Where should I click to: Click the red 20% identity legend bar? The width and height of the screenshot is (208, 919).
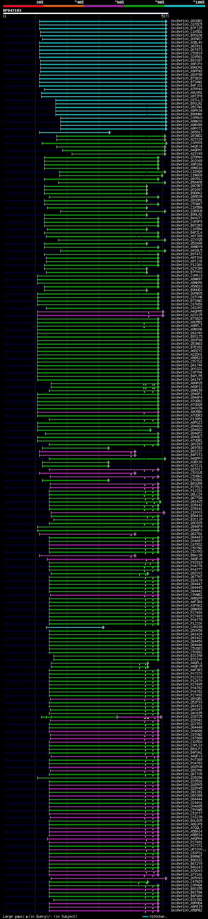tap(23, 6)
